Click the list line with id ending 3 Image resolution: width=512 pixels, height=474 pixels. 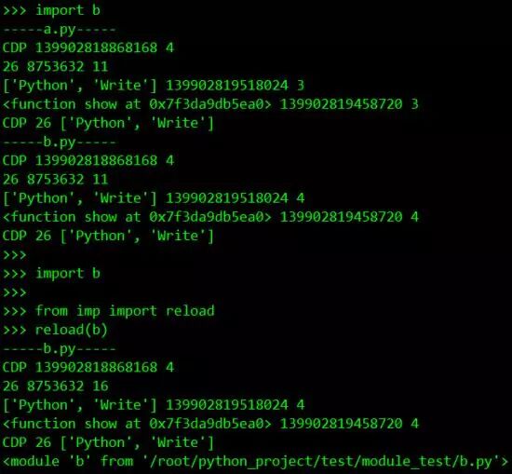[x=154, y=86]
